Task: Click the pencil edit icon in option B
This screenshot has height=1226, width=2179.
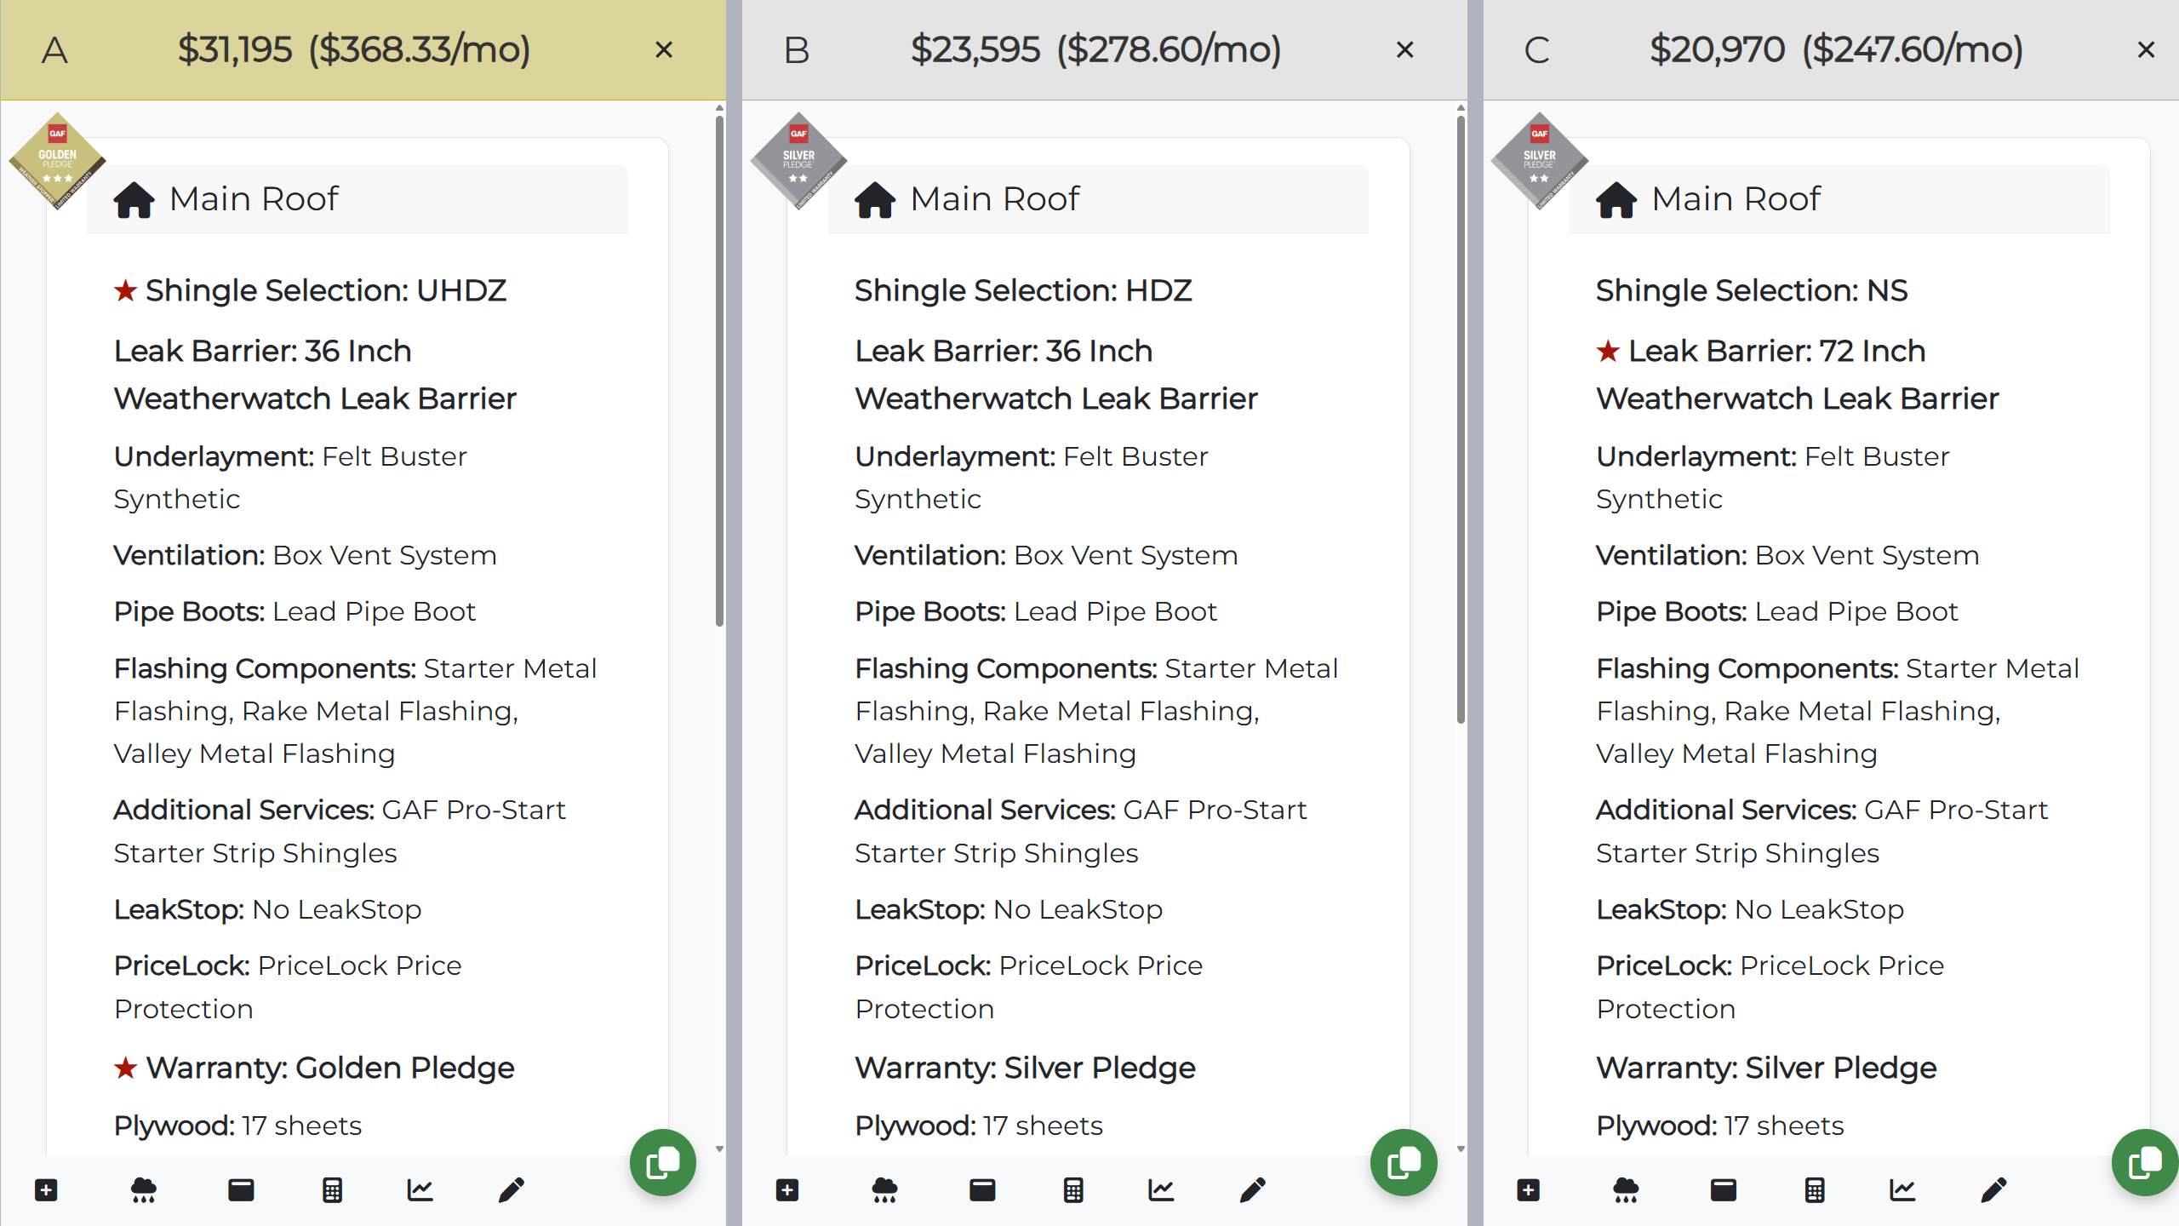Action: 1252,1189
